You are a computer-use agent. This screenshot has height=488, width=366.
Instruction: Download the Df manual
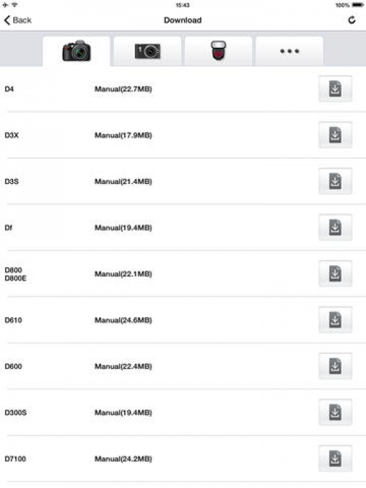pos(335,227)
